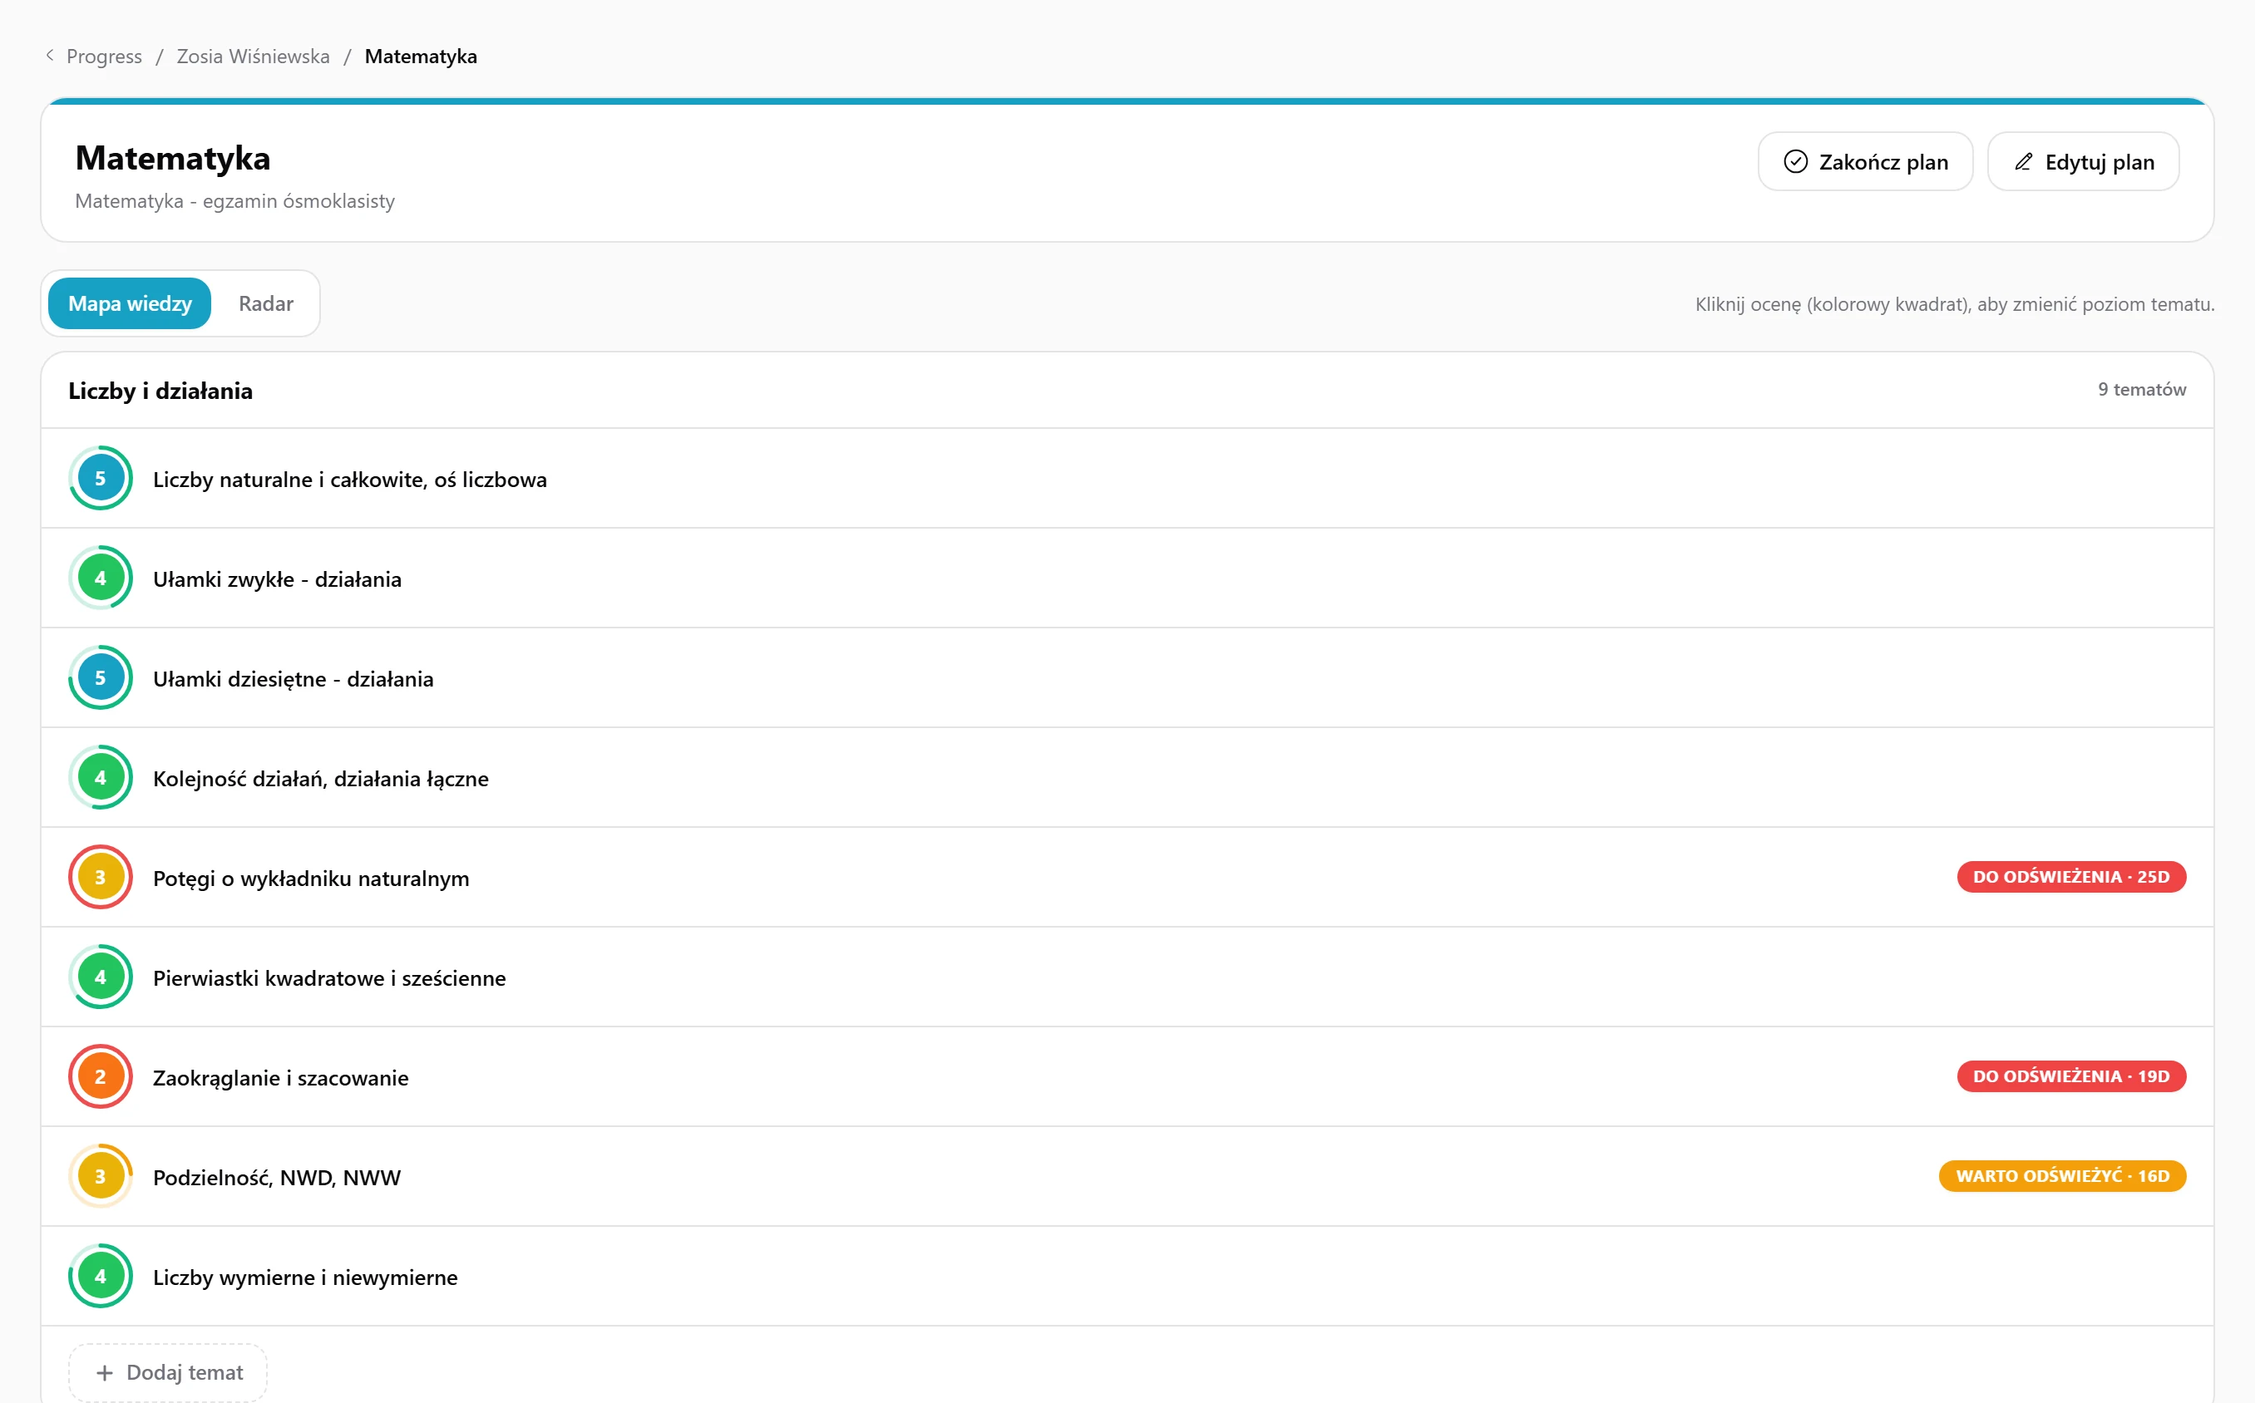Viewport: 2255px width, 1403px height.
Task: Click the Dodaj temat button
Action: click(168, 1372)
